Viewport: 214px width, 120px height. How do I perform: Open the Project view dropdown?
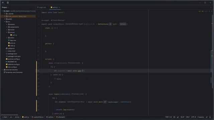click(5, 7)
